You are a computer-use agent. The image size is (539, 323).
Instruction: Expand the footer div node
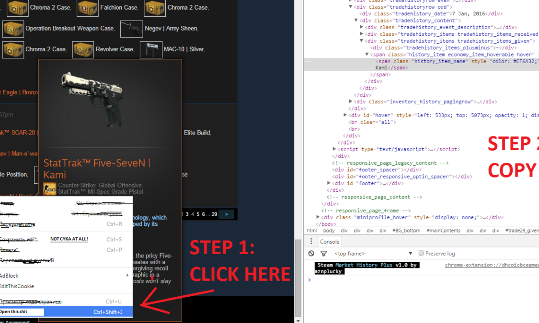pyautogui.click(x=329, y=183)
